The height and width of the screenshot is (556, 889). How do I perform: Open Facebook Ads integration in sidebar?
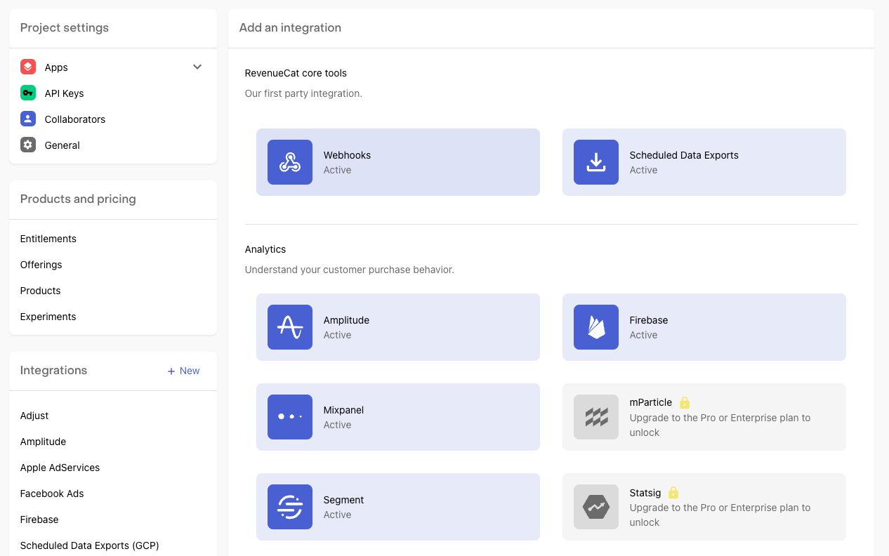tap(52, 494)
